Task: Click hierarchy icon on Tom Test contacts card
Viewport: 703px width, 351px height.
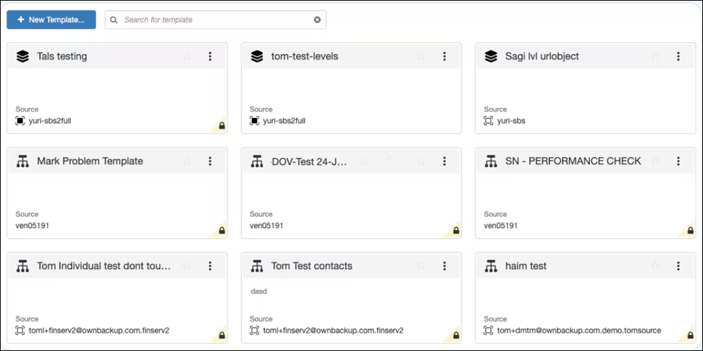Action: coord(257,266)
